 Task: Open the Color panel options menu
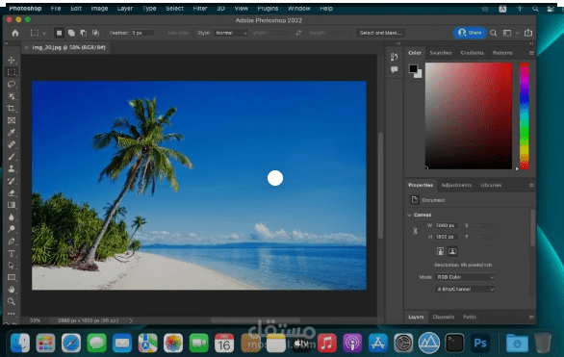point(531,53)
